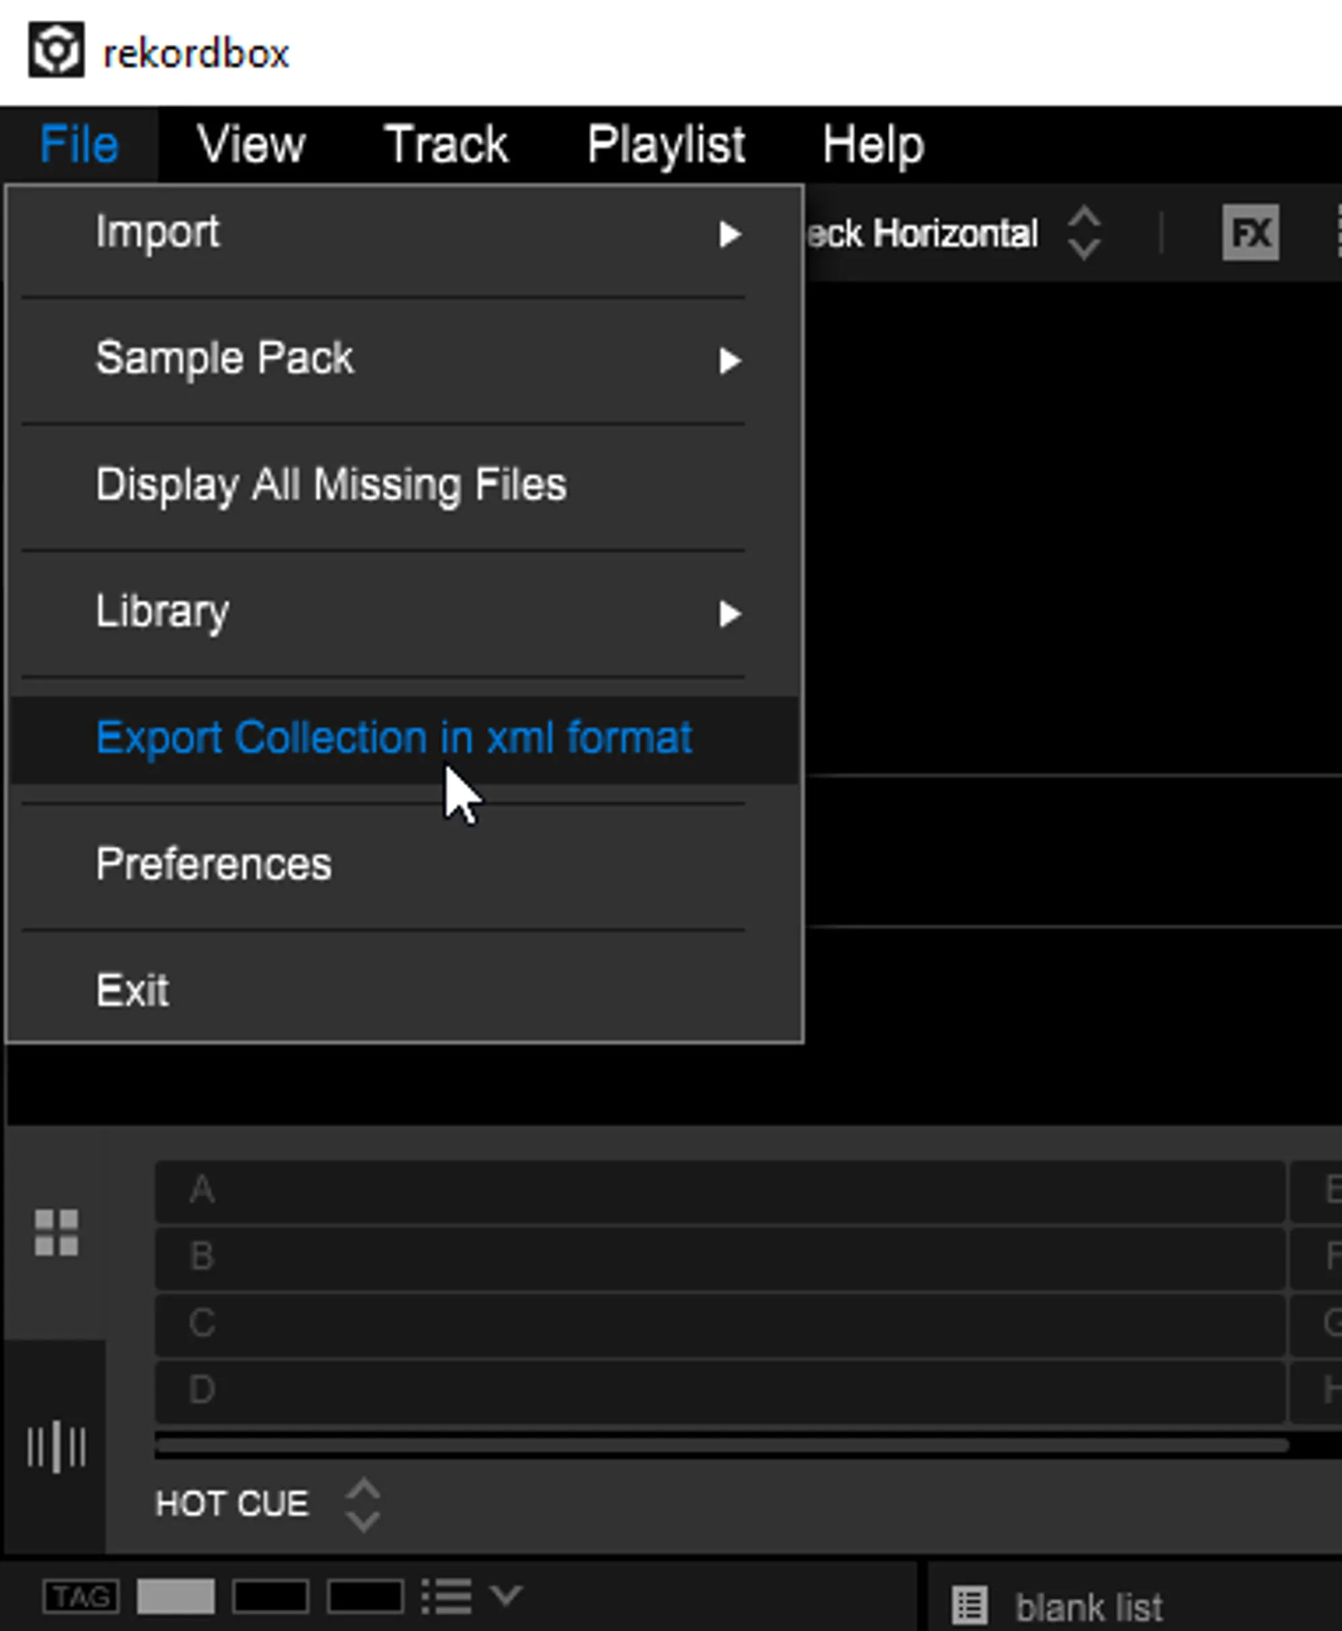Click the third empty view box
Viewport: 1342px width, 1631px height.
[x=365, y=1596]
